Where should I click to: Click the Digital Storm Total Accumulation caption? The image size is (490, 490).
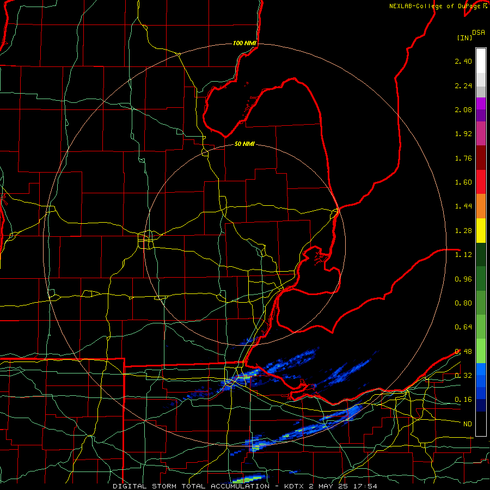click(x=244, y=486)
